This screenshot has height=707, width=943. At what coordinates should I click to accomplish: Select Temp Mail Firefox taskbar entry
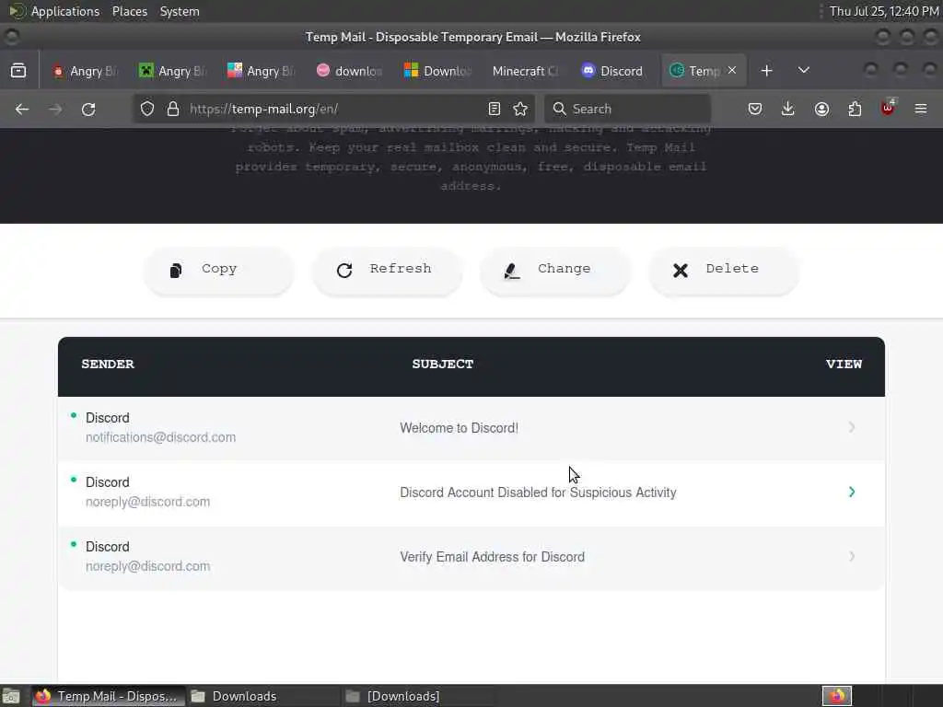pyautogui.click(x=109, y=696)
